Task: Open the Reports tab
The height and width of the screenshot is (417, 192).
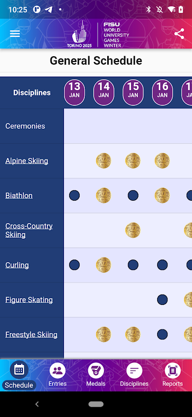Action: (173, 375)
